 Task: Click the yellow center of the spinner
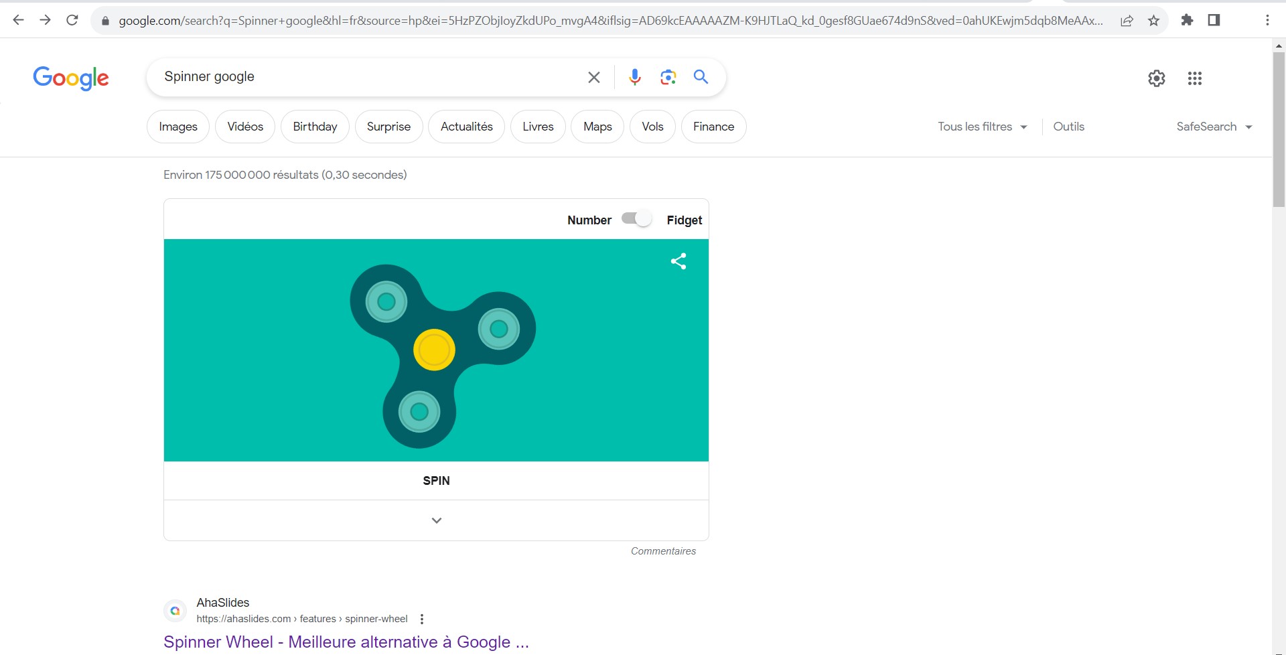pyautogui.click(x=434, y=350)
